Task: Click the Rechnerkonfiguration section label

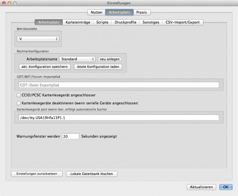Action: coord(33,51)
